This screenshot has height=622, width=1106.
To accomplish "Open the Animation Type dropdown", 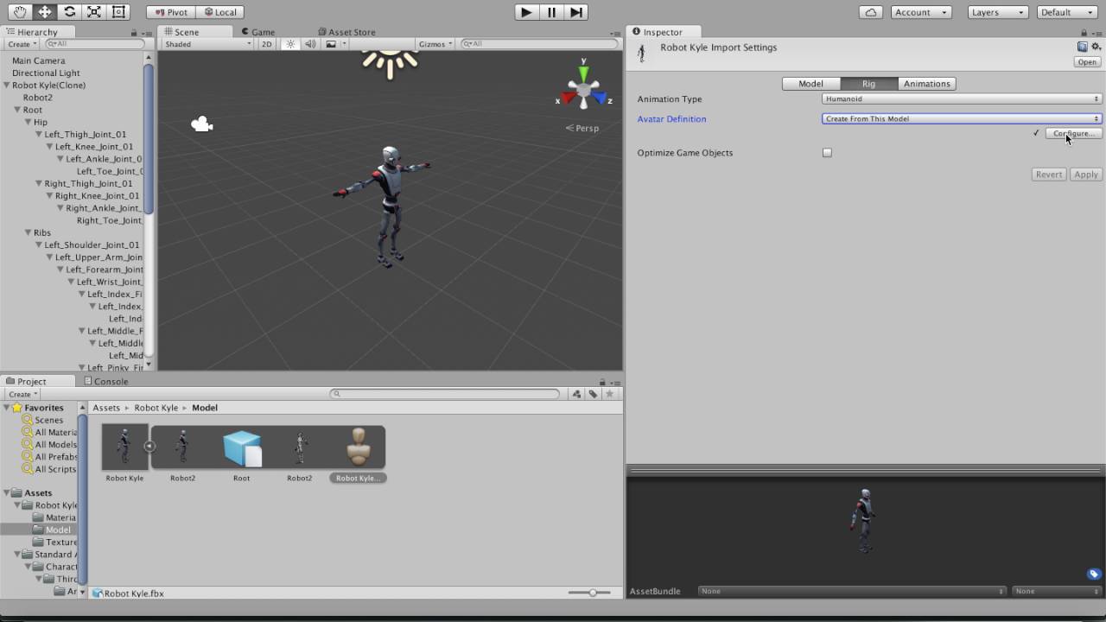I will (961, 98).
